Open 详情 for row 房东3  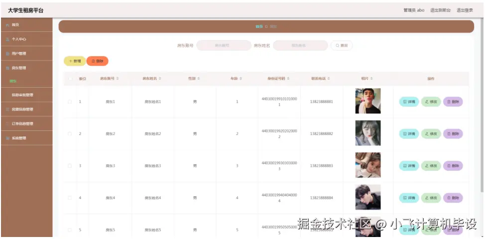(409, 166)
